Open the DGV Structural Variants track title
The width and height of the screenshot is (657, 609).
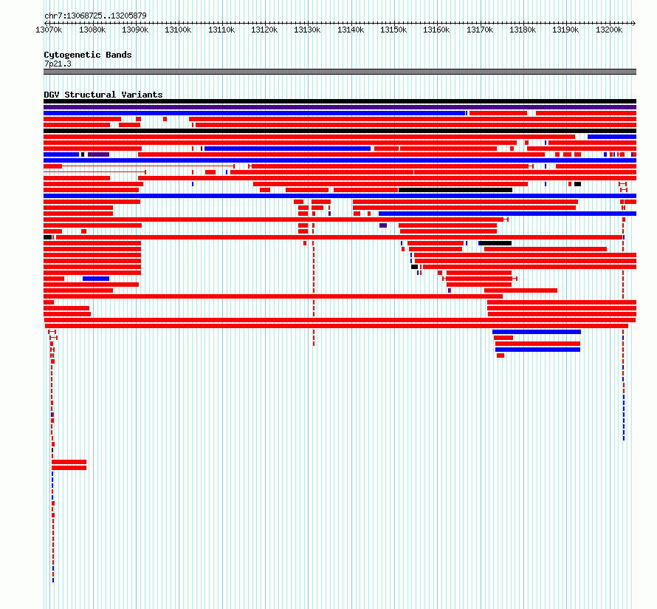(103, 95)
